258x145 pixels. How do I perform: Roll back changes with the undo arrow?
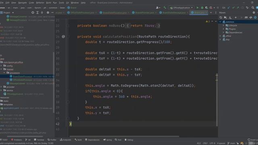click(247, 8)
